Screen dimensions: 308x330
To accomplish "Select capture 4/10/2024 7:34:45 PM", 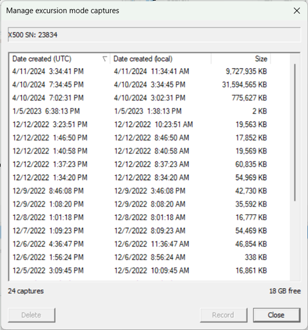I will 48,85.
